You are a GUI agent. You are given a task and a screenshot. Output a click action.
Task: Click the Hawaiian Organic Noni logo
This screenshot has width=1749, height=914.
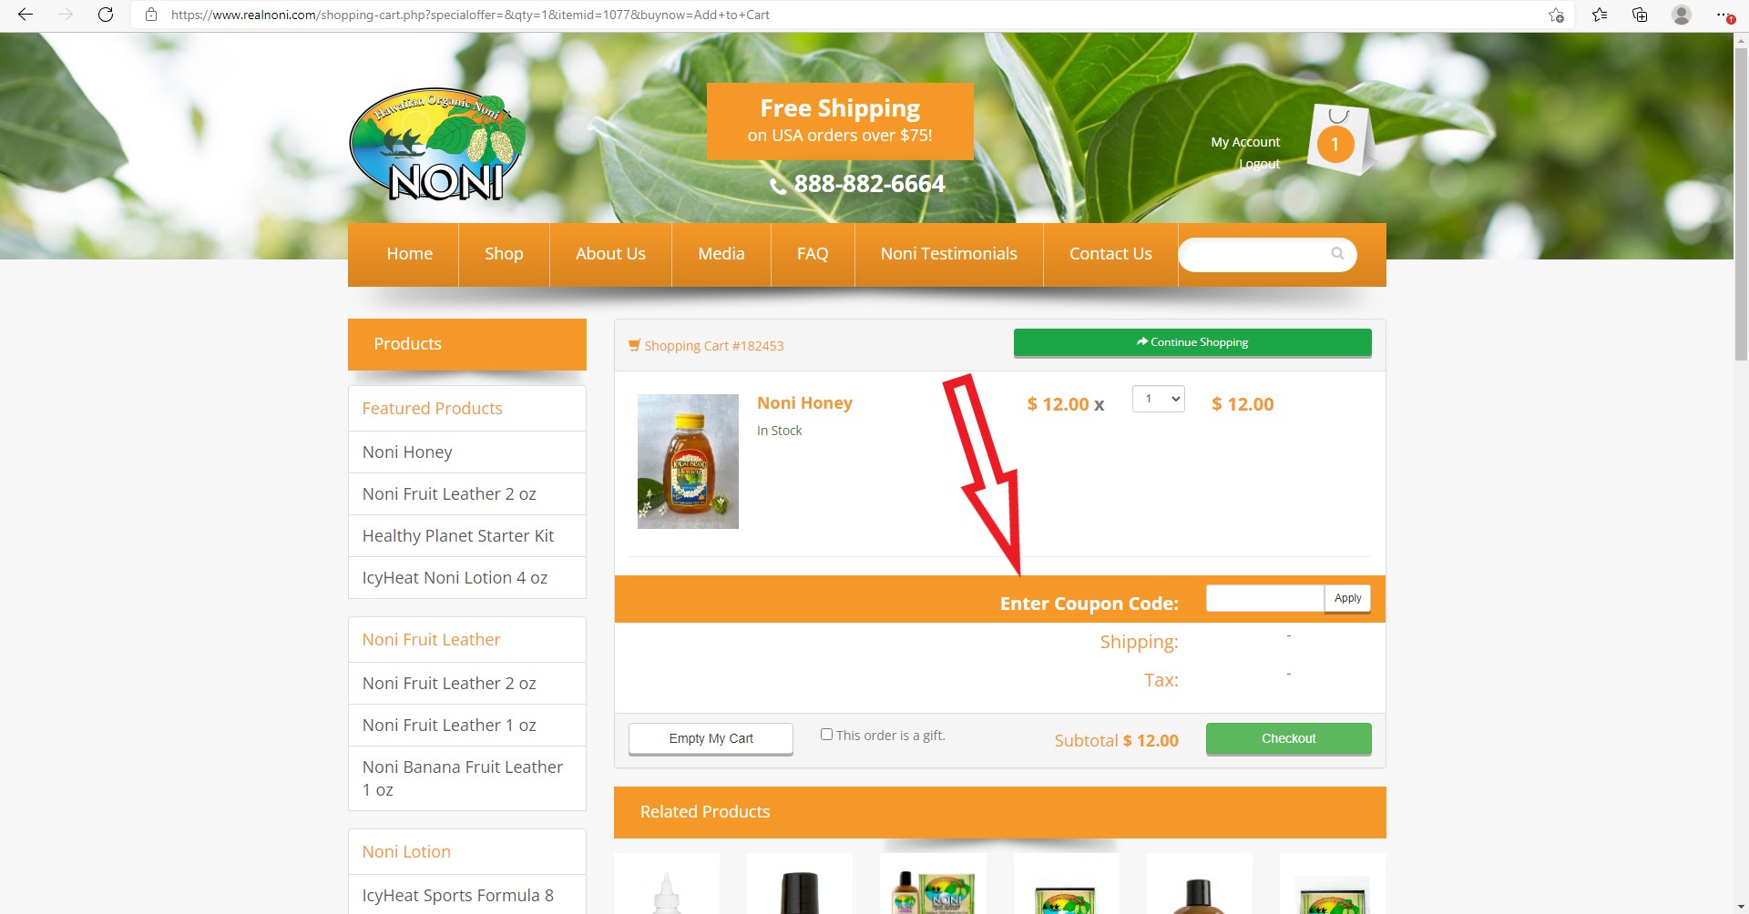[437, 146]
